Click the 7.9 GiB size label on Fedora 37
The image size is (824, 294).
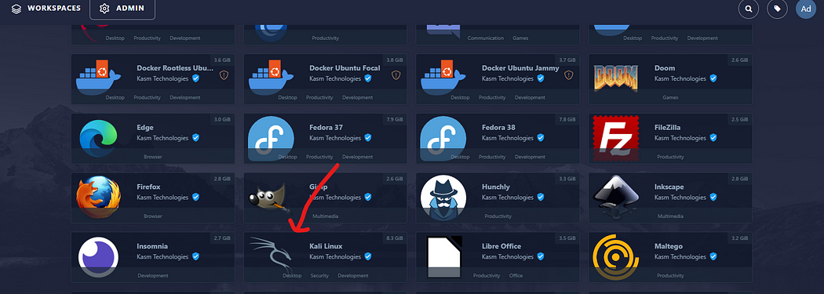coord(395,120)
